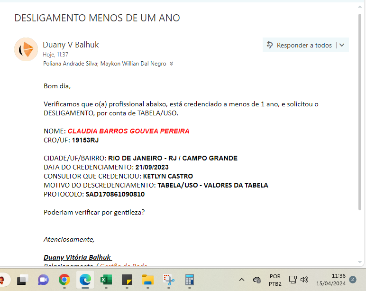366x291 pixels.
Task: Switch to Microsoft Edge in the taskbar
Action: click(x=85, y=280)
